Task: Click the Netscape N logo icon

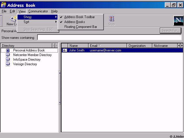Action: coord(178,21)
